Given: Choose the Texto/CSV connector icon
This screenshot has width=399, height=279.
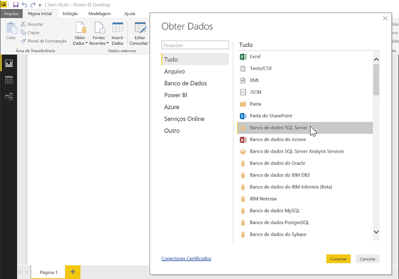Looking at the screenshot, I should [x=243, y=68].
